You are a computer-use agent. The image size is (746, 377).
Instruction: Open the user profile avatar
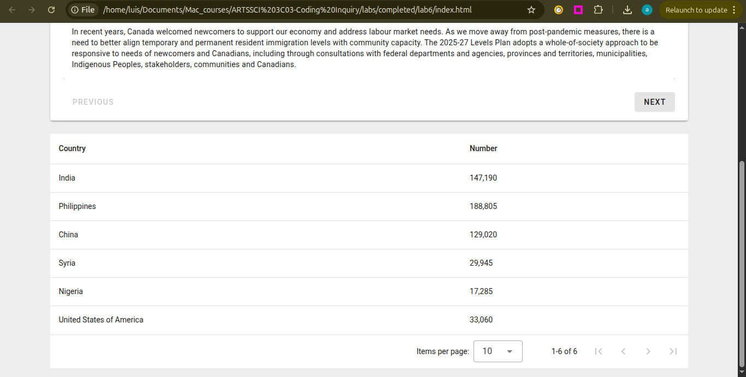click(x=647, y=10)
